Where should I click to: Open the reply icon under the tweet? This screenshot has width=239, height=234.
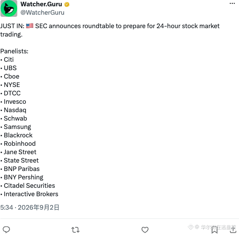point(6,230)
